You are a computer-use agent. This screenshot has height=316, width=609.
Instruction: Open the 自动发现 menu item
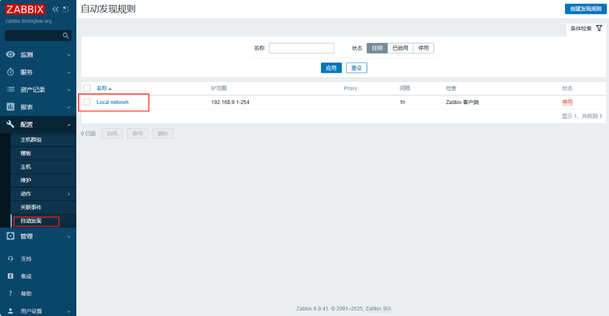pyautogui.click(x=43, y=221)
